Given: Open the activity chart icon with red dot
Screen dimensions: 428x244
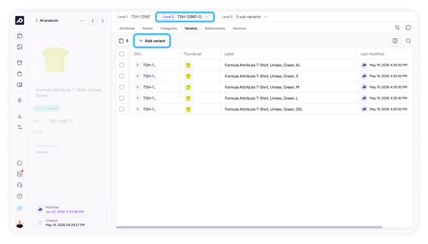Looking at the screenshot, I should pyautogui.click(x=20, y=174).
